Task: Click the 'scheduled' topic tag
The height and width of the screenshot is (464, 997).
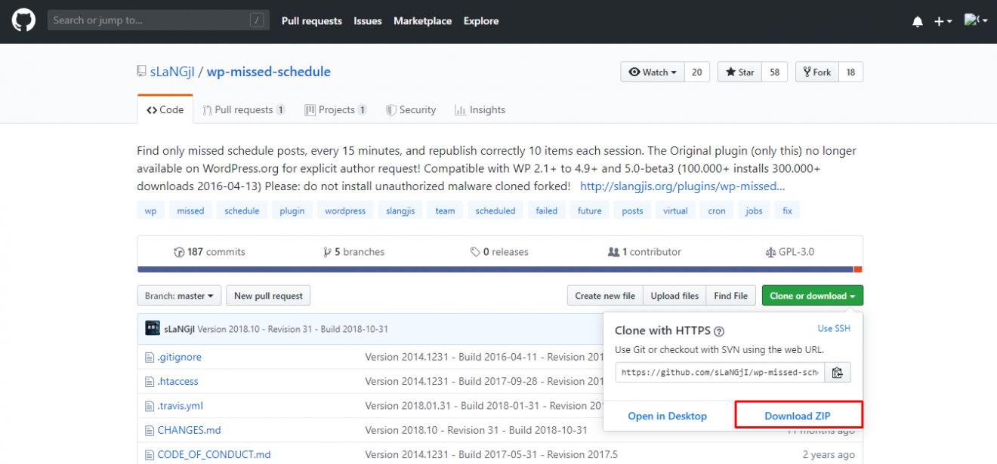Action: [x=495, y=210]
